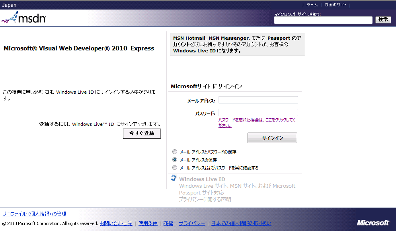Focus the パスワード input field
This screenshot has width=396, height=231.
tap(258, 113)
